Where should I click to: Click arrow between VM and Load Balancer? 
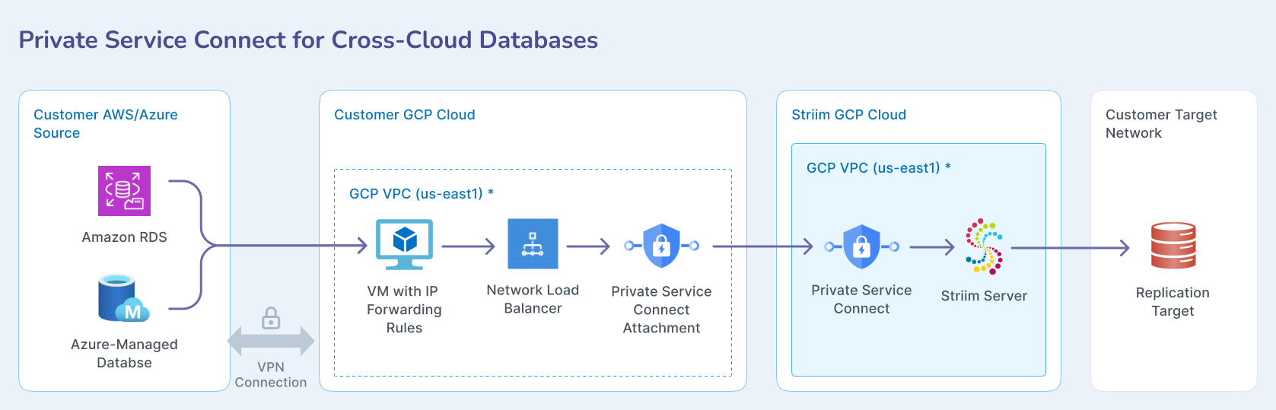(x=468, y=246)
